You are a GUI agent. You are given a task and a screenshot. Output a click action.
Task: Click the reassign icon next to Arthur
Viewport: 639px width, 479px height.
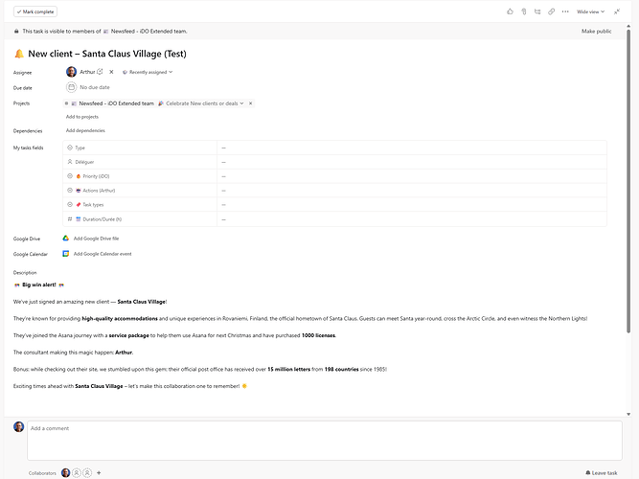point(100,71)
